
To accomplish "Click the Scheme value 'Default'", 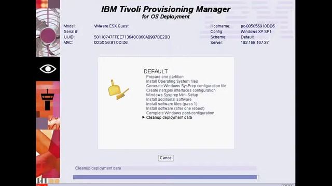I will tap(247, 37).
